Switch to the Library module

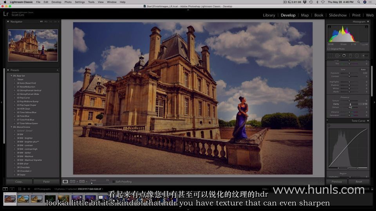(269, 15)
